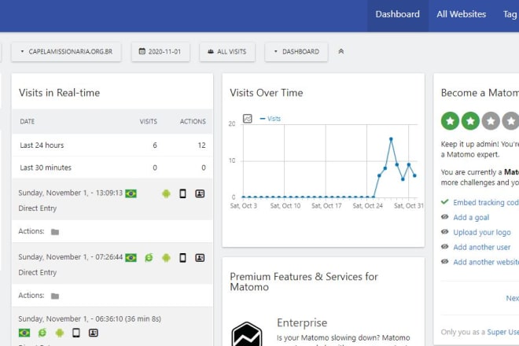Click the DATE column header
Screen dimensions: 519x346
click(28, 122)
